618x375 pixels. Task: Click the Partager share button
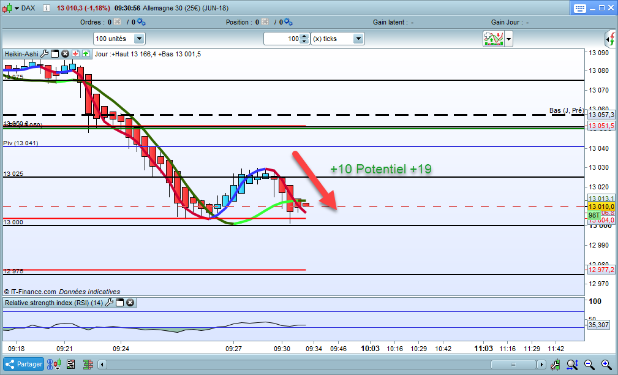24,364
